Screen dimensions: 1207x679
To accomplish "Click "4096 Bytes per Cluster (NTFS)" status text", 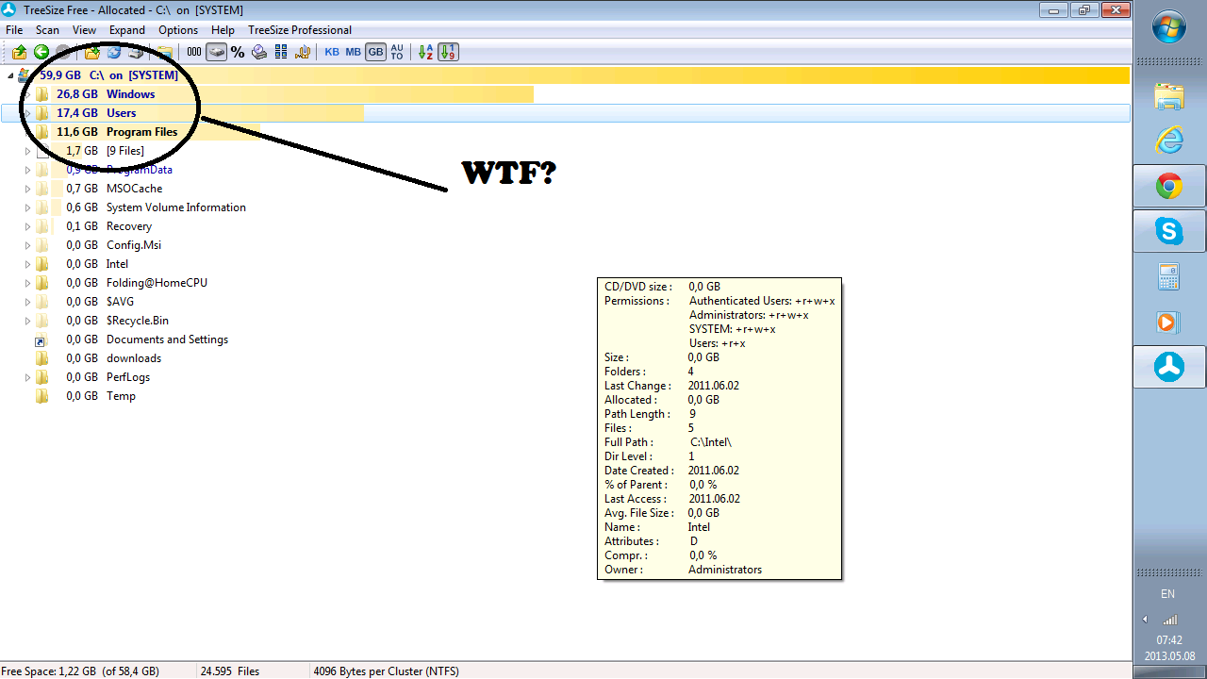I will coord(386,671).
